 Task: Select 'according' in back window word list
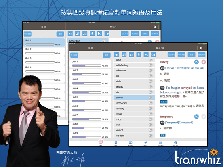click(x=88, y=41)
